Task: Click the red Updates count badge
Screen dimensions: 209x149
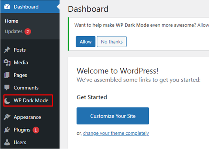Action: click(x=28, y=31)
